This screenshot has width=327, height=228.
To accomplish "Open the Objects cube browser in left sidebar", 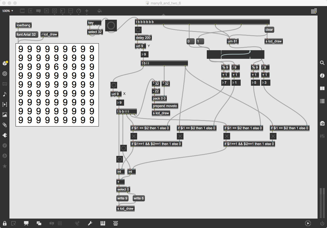I will point(5,63).
